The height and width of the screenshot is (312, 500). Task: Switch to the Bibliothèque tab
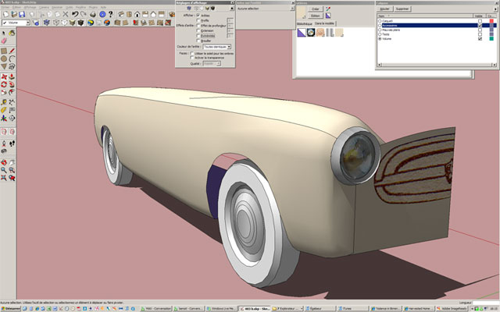tap(305, 24)
